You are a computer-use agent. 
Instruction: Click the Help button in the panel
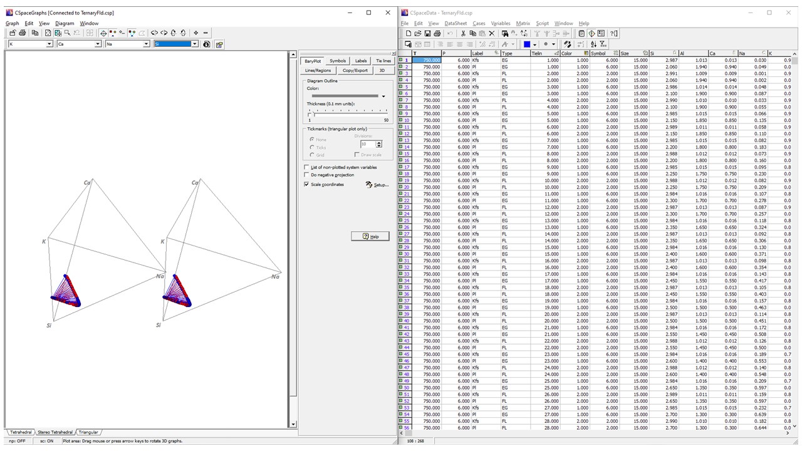tap(370, 236)
